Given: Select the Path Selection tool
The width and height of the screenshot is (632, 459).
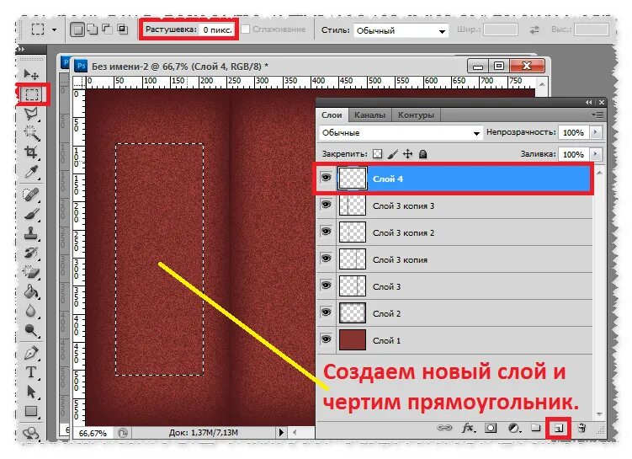Looking at the screenshot, I should click(31, 392).
